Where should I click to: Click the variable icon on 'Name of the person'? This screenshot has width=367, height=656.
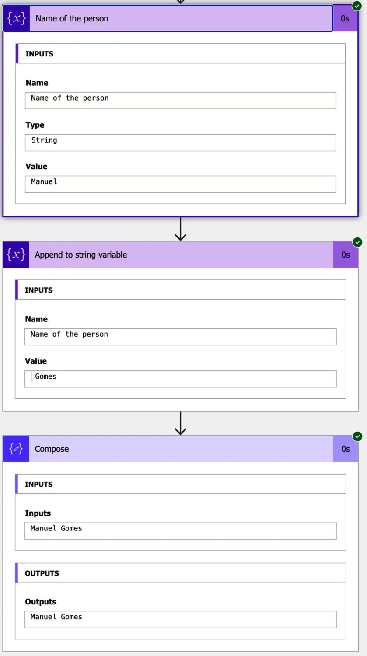click(x=17, y=19)
